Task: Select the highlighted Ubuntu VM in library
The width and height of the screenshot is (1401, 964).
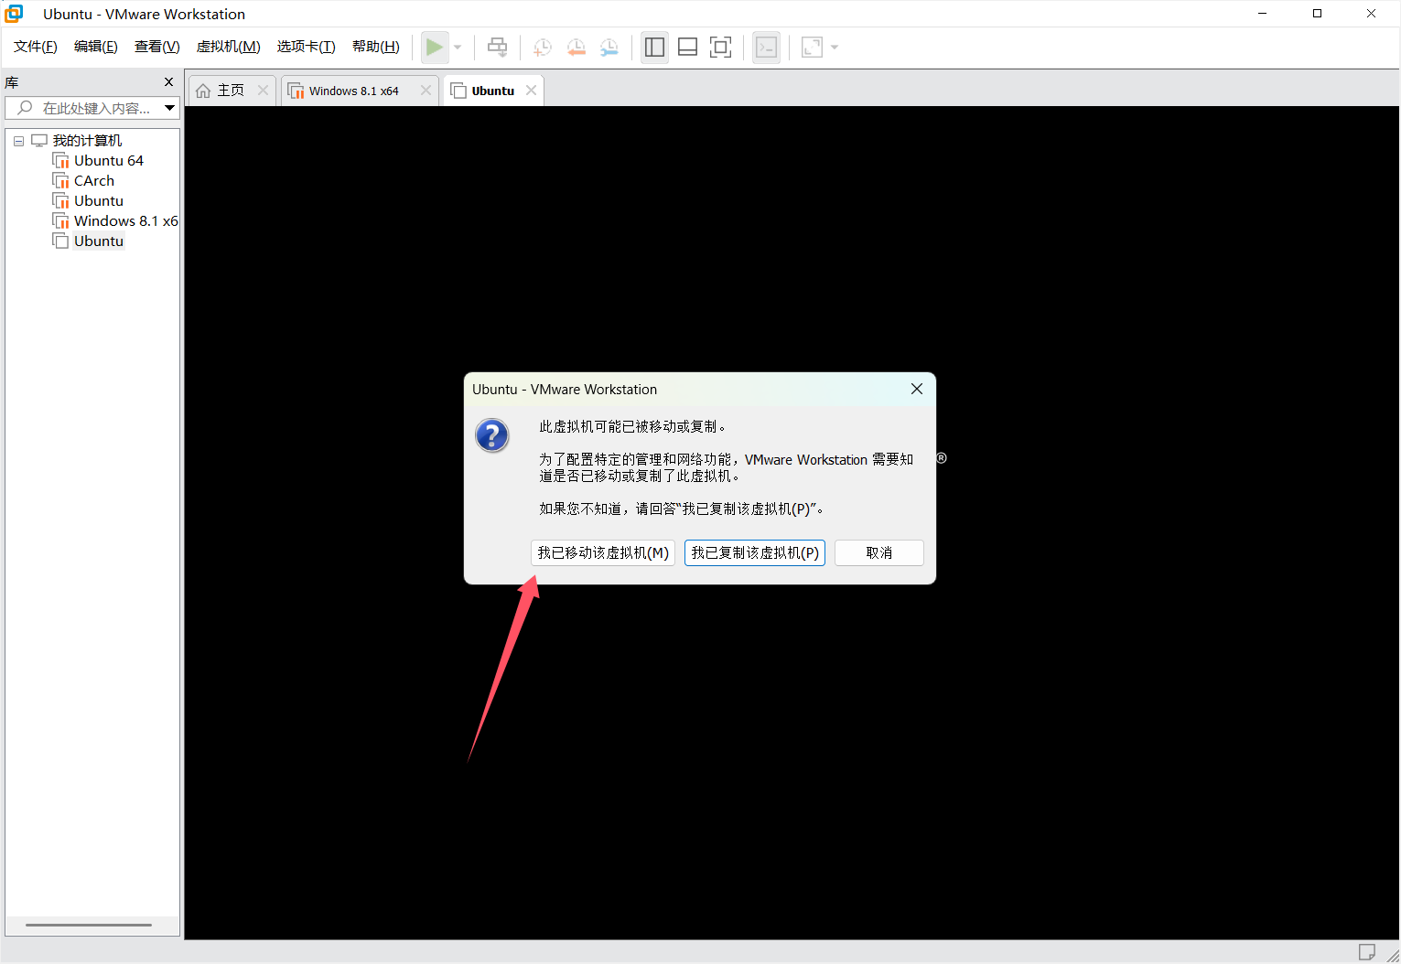Action: click(99, 241)
